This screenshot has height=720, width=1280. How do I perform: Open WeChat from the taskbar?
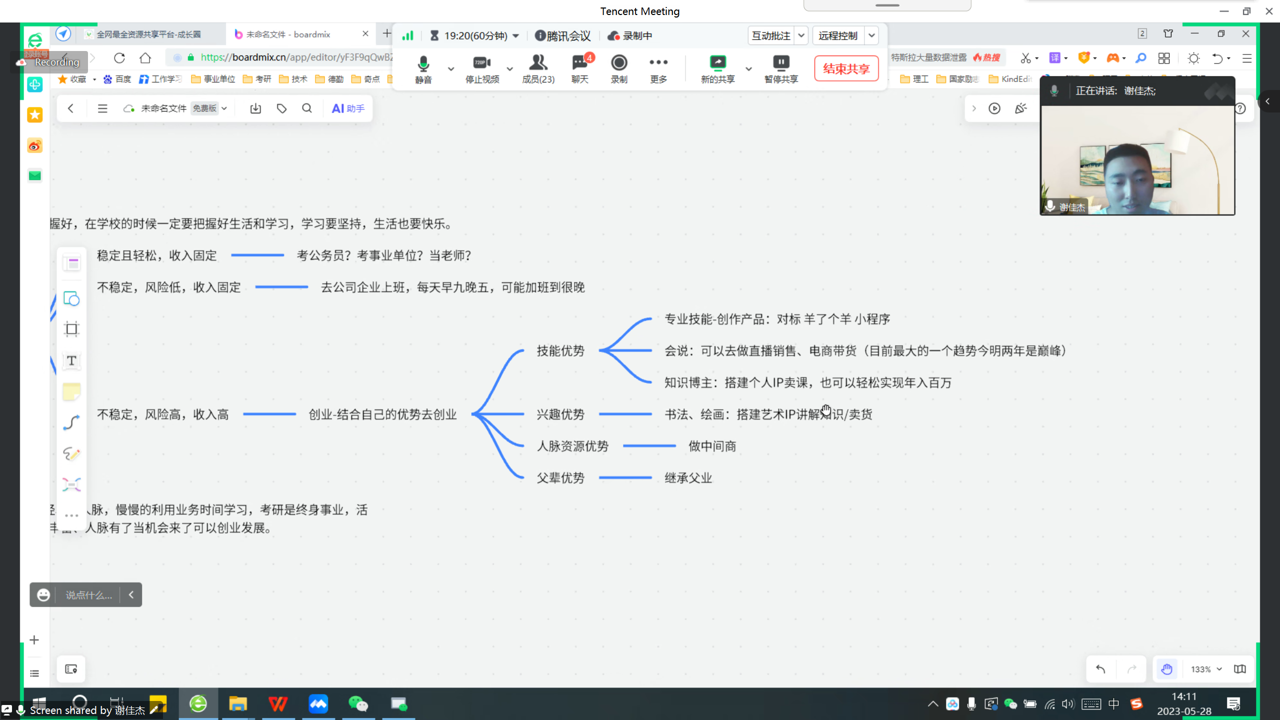tap(358, 704)
